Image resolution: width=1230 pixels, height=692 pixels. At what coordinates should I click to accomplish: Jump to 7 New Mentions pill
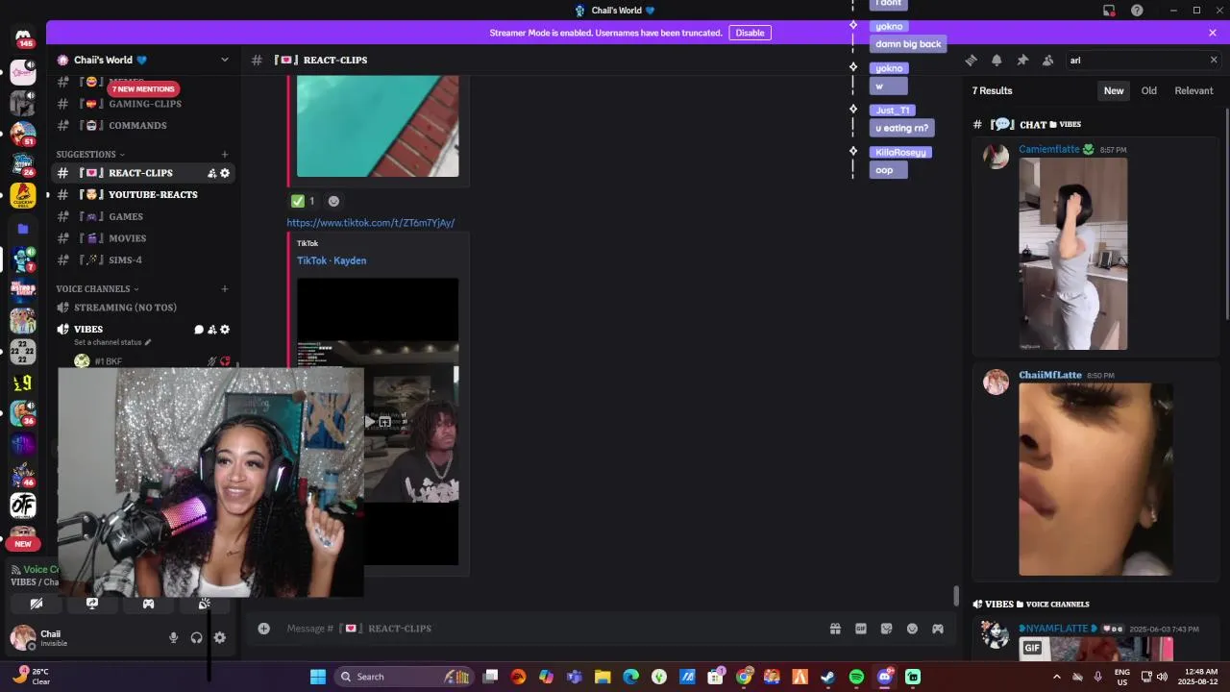(142, 88)
